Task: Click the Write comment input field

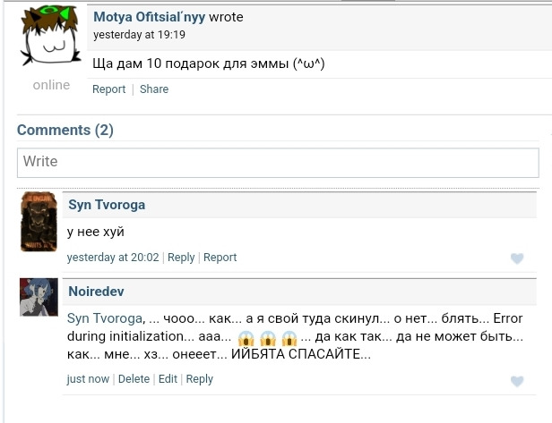Action: (x=276, y=162)
